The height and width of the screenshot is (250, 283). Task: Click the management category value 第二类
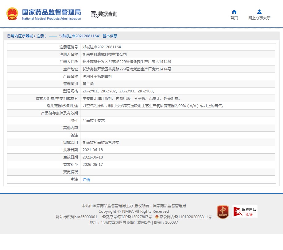point(88,84)
